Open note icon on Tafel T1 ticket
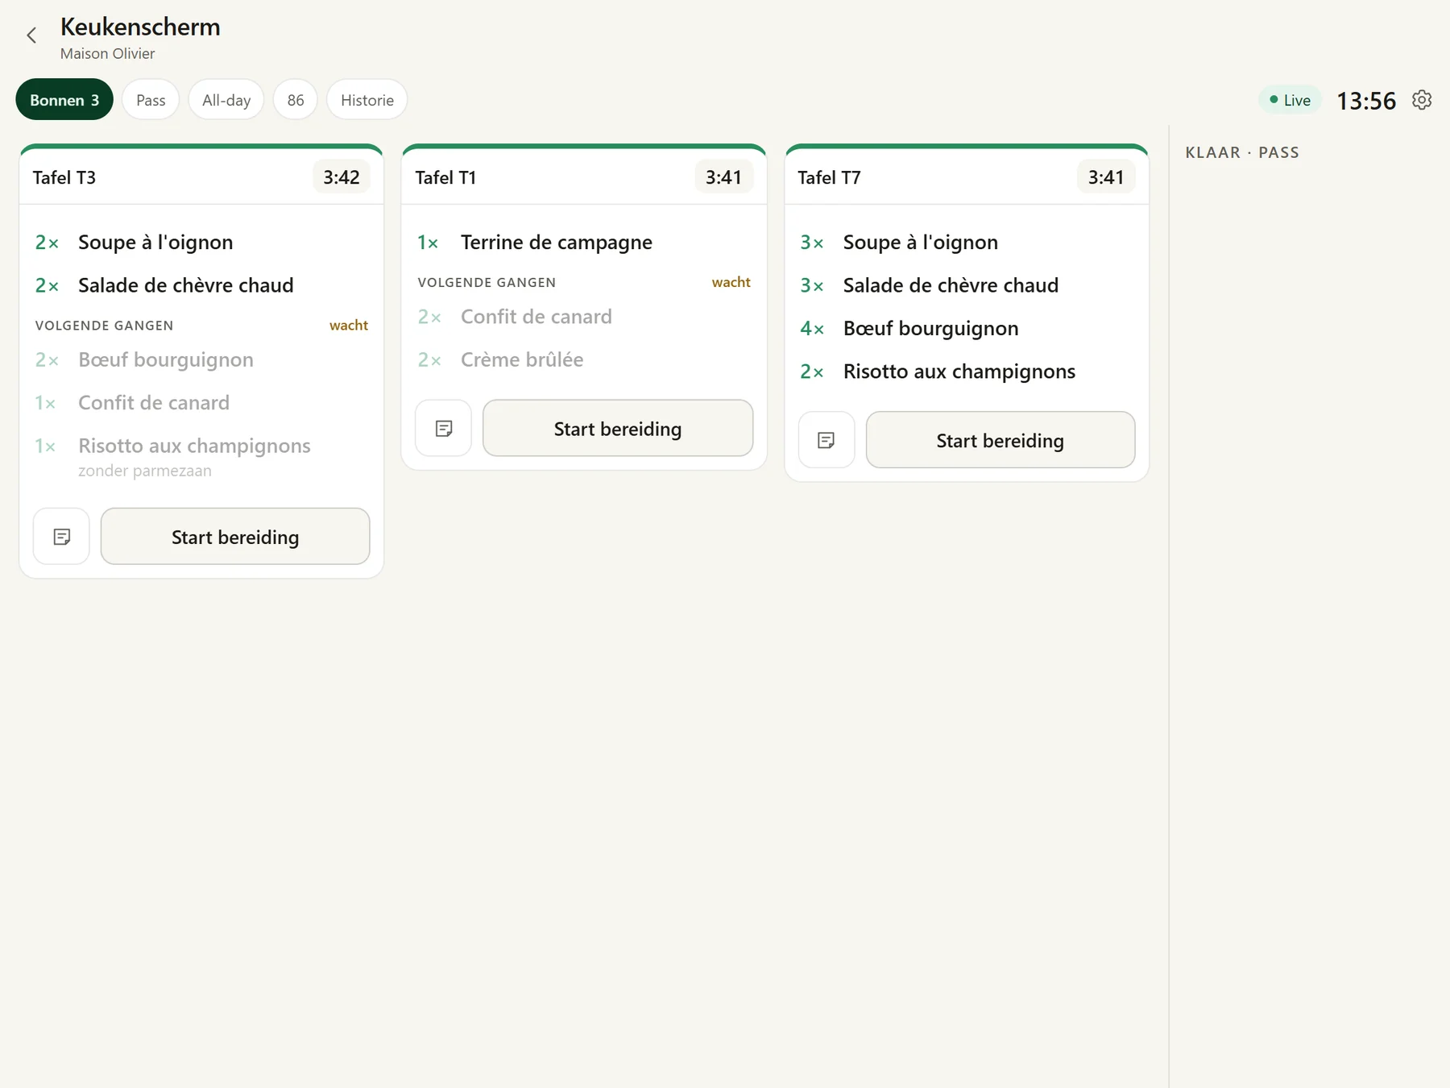 tap(443, 428)
